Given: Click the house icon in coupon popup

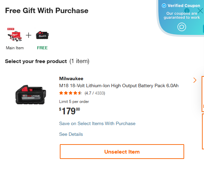Looking at the screenshot, I should (182, 27).
